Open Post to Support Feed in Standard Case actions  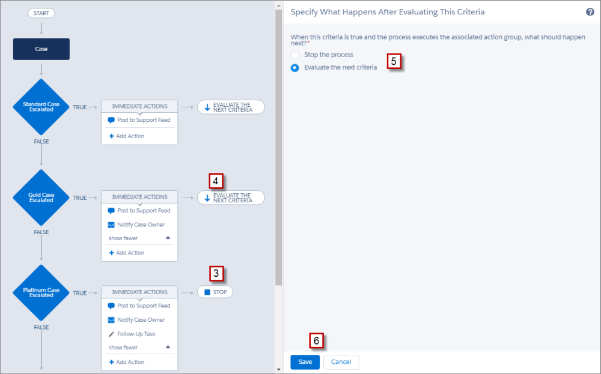144,120
